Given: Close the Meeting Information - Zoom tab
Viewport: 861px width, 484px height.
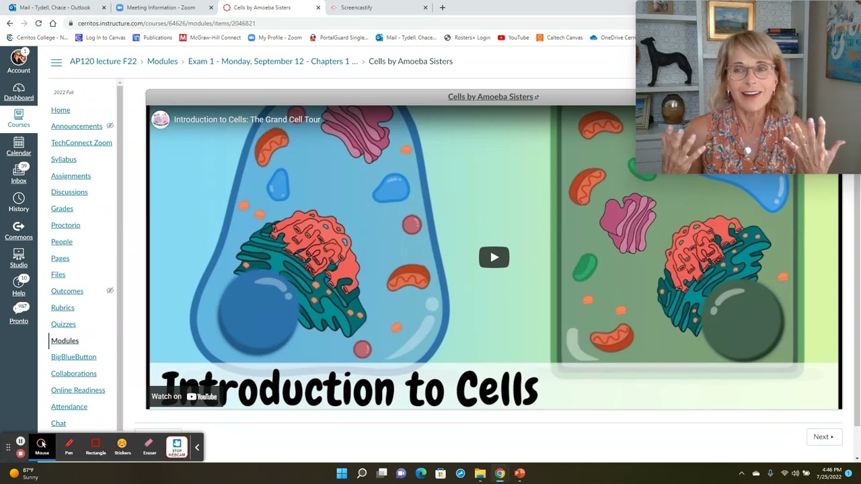Looking at the screenshot, I should (x=210, y=7).
